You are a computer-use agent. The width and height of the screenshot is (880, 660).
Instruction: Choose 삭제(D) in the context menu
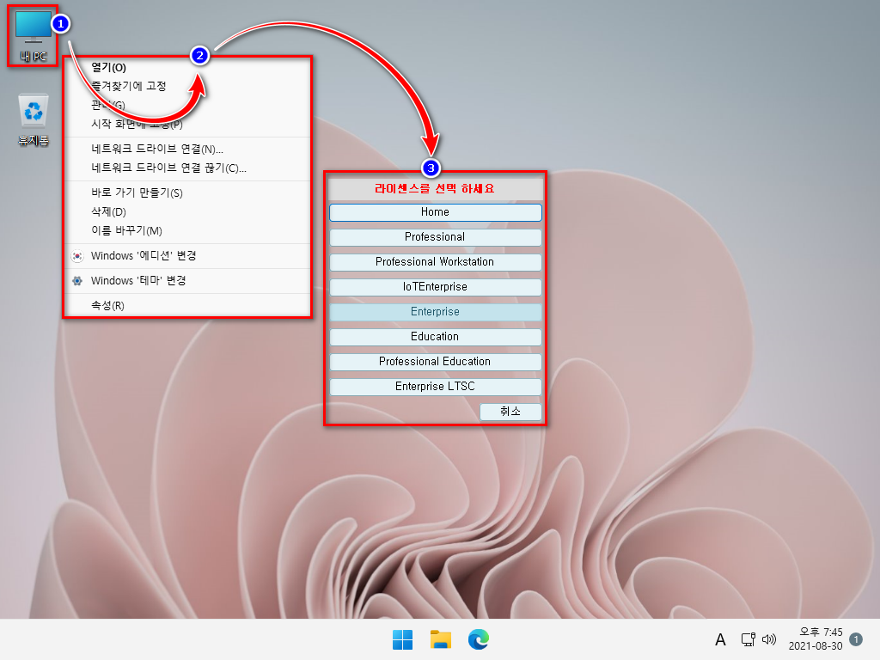click(187, 211)
